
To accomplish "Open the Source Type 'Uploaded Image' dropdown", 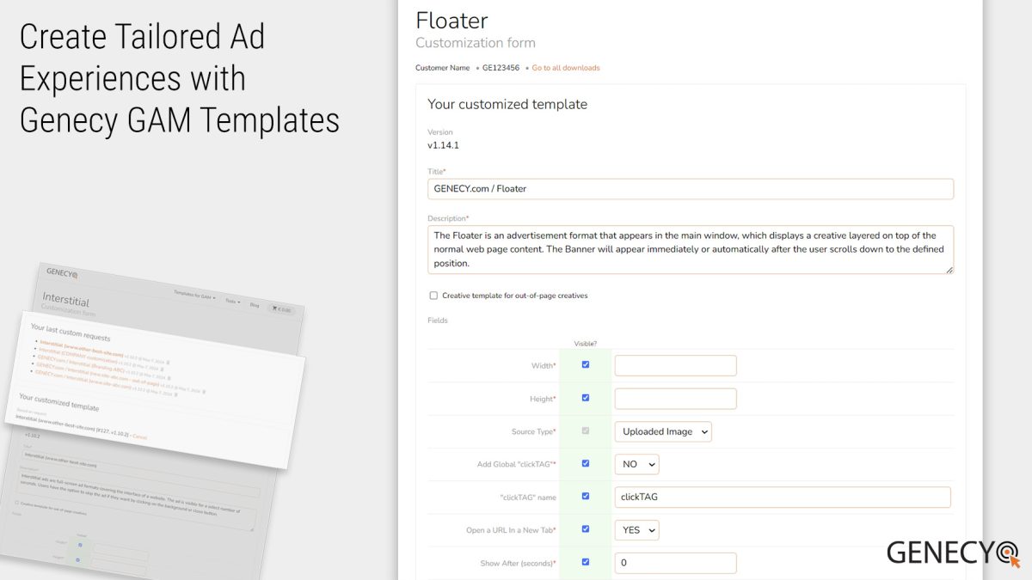I will click(x=663, y=431).
